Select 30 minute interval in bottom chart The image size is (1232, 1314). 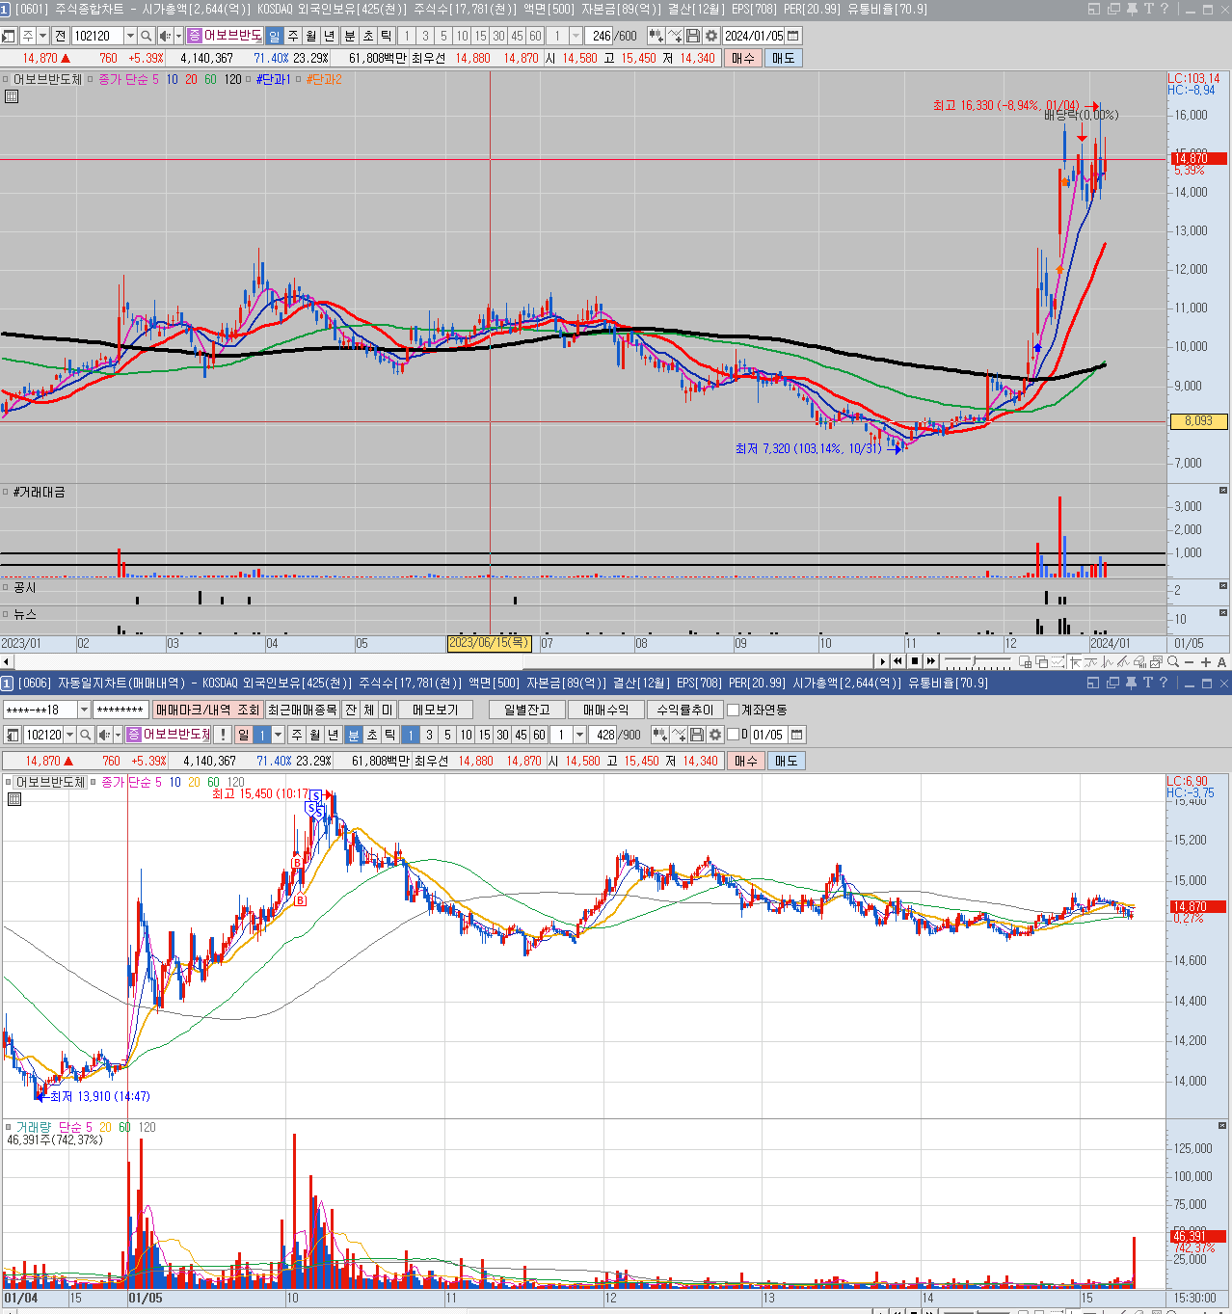tap(502, 735)
